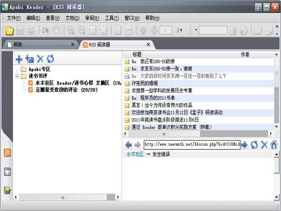Click the content pane scroll down arrow

(277, 197)
